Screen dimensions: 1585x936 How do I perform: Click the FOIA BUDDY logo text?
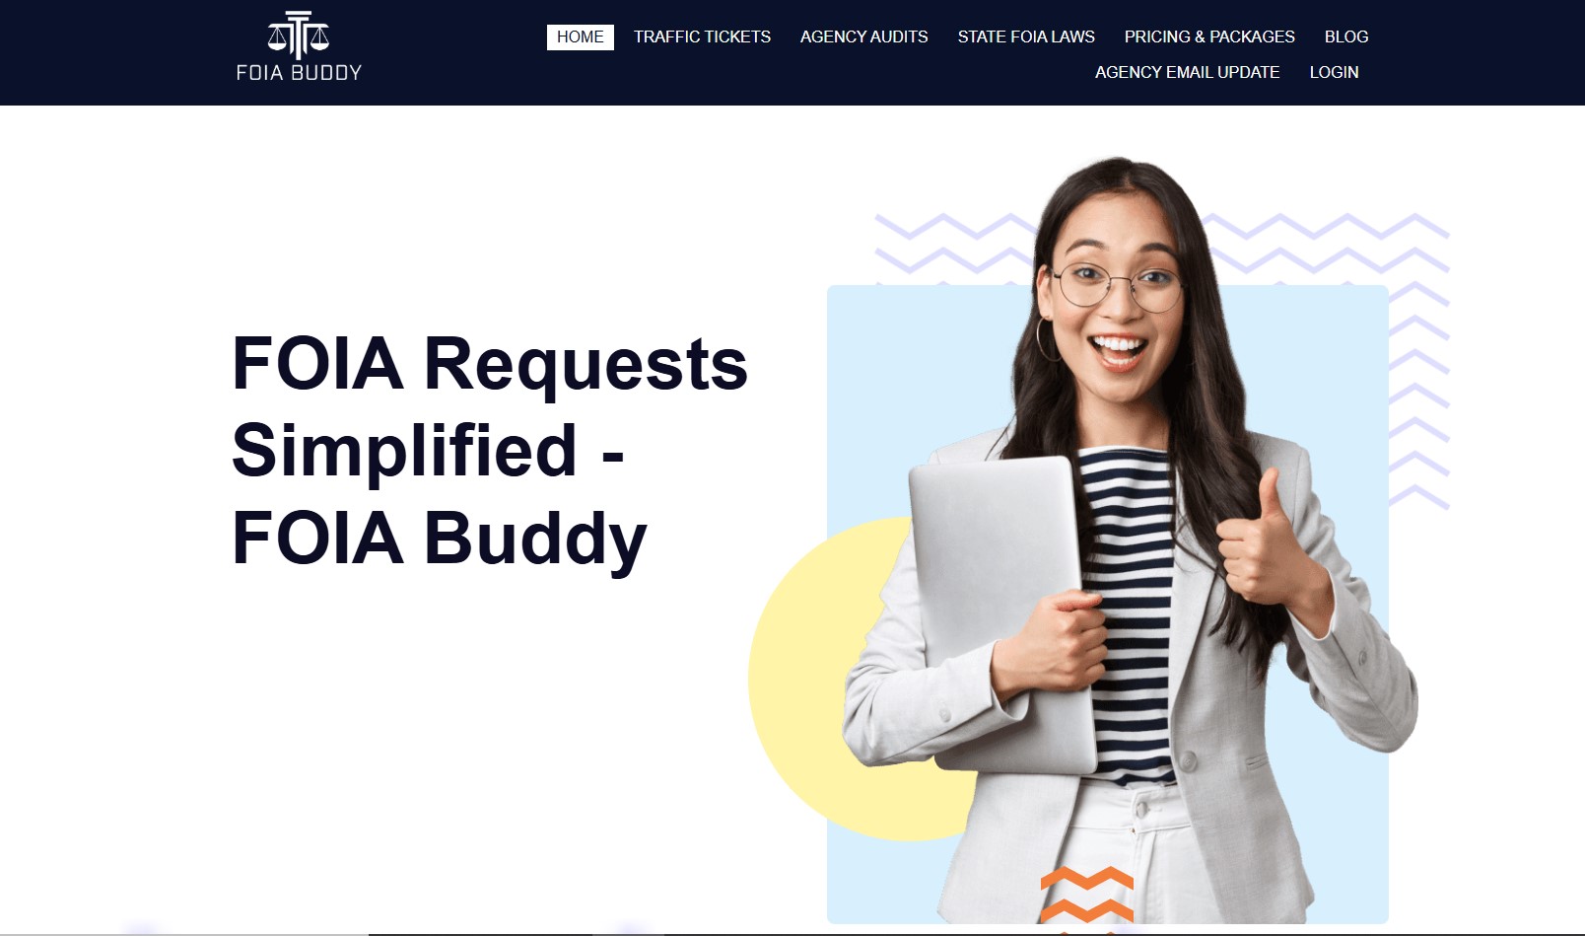pos(299,72)
